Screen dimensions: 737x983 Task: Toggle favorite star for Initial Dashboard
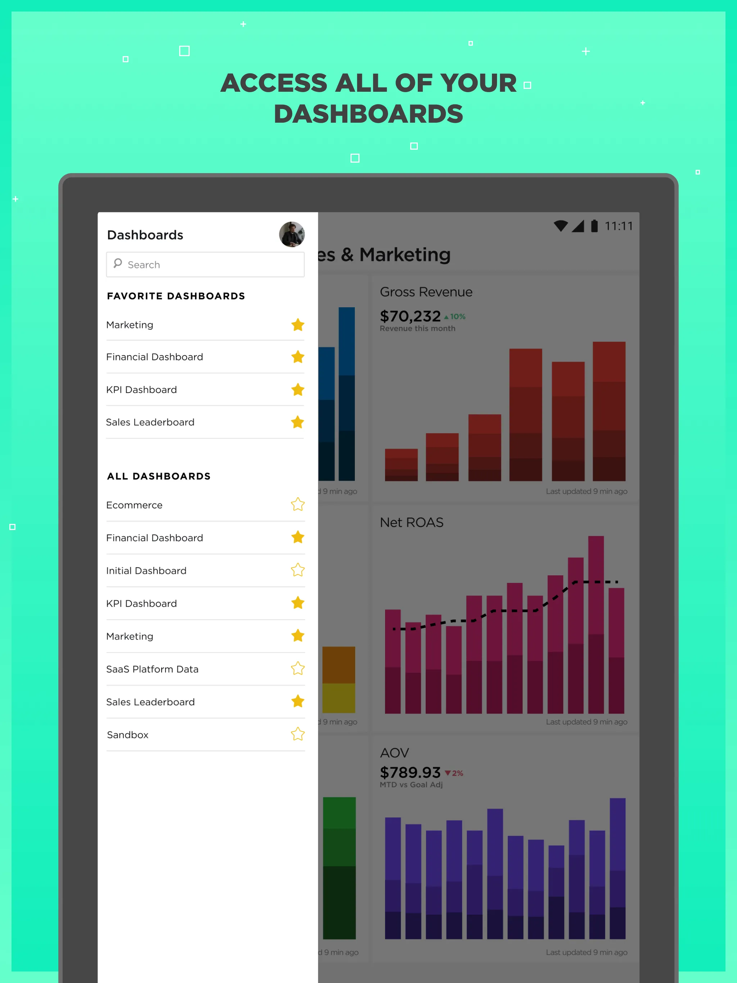tap(297, 570)
